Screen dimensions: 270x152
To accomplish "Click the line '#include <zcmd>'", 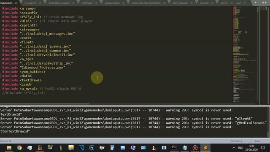I will point(17,84).
